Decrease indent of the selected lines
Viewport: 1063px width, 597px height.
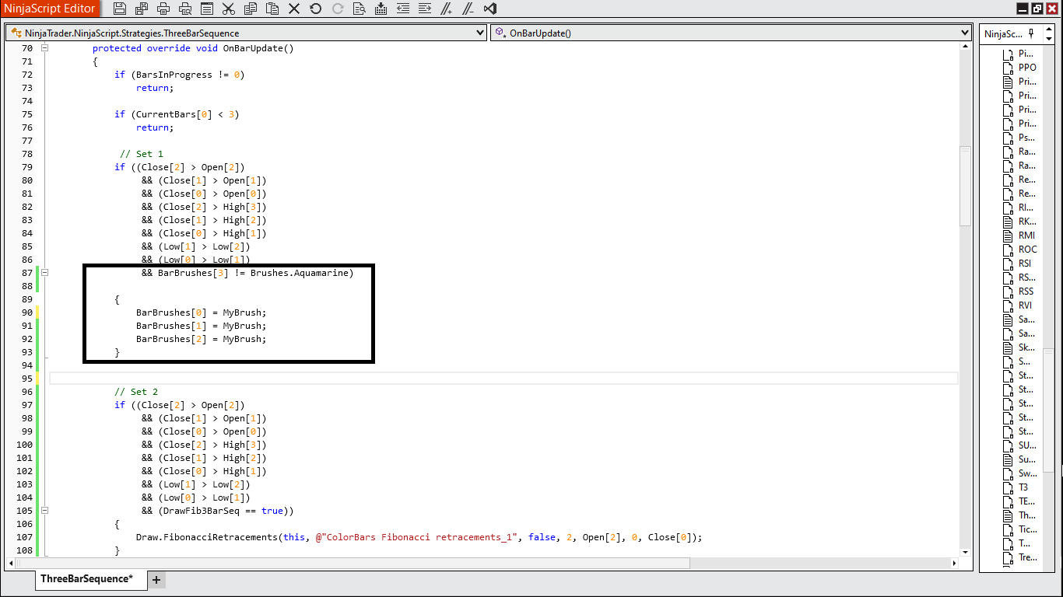coord(402,9)
